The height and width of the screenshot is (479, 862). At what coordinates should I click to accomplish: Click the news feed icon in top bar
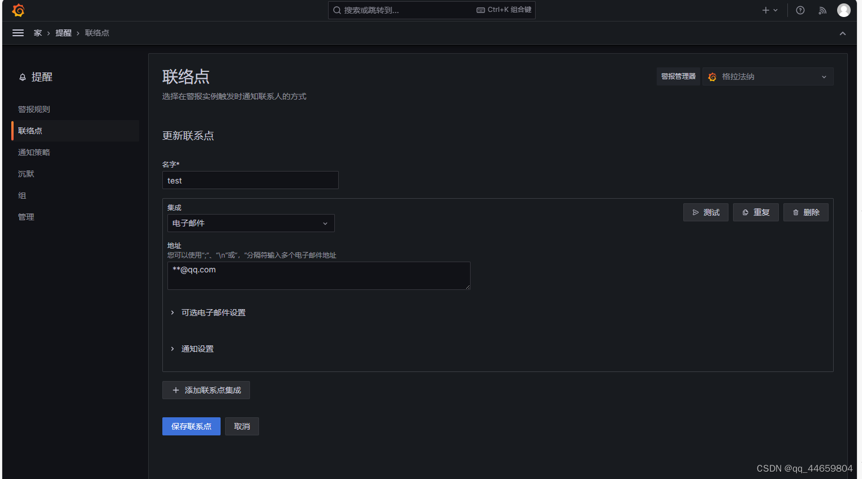822,10
